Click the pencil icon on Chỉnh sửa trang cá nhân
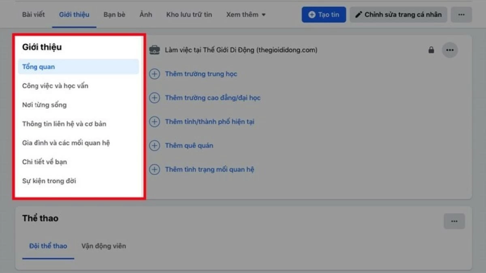Viewport: 486px width, 273px height. pyautogui.click(x=359, y=14)
